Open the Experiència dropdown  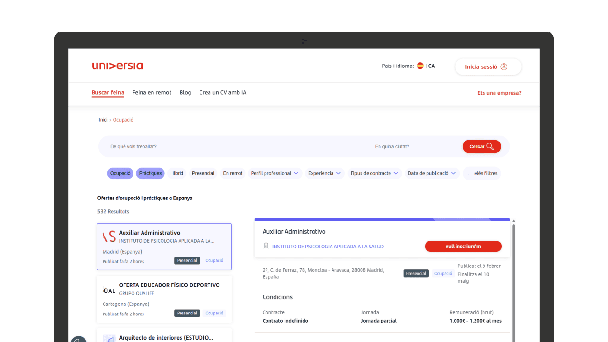click(324, 173)
